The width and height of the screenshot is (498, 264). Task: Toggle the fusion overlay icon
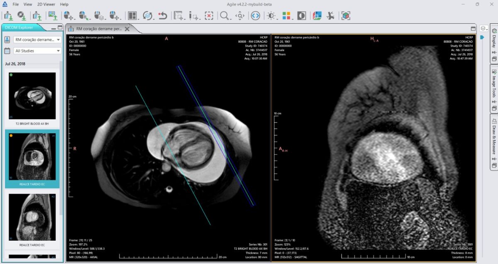pyautogui.click(x=317, y=16)
